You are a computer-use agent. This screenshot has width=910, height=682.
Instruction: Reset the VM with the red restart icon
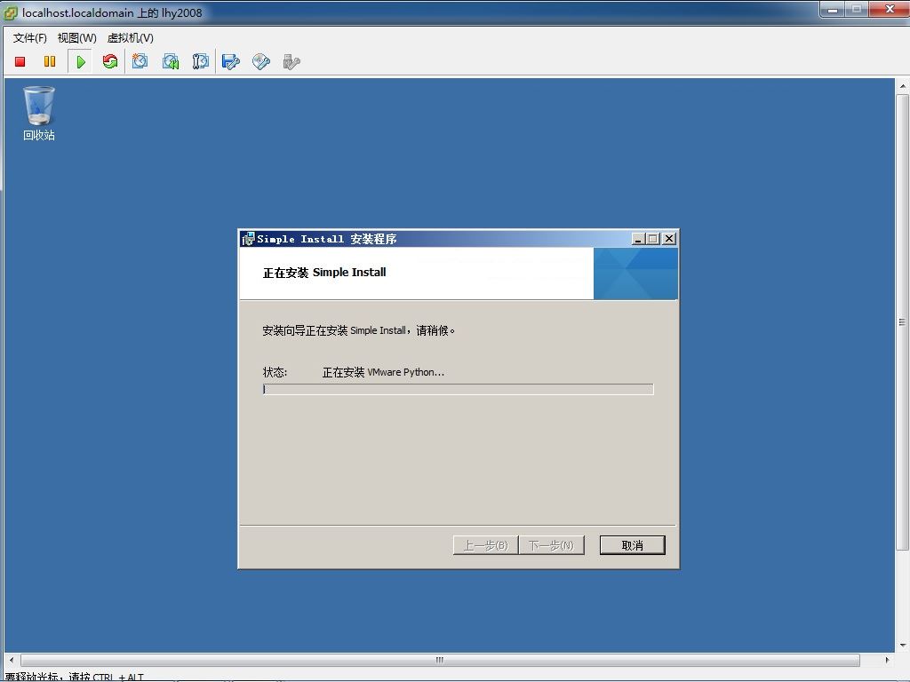pyautogui.click(x=110, y=61)
